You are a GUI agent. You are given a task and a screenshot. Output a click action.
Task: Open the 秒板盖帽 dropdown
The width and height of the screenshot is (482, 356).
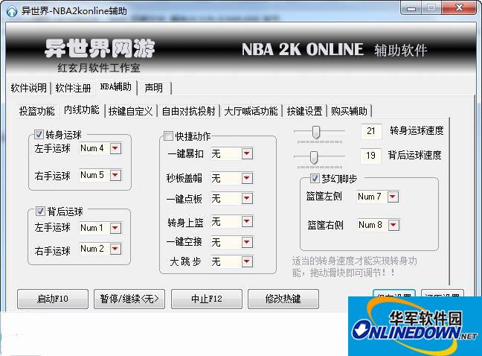coord(247,178)
